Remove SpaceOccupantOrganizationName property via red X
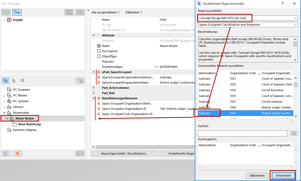Screen dimensions: 301x181 click(99, 83)
